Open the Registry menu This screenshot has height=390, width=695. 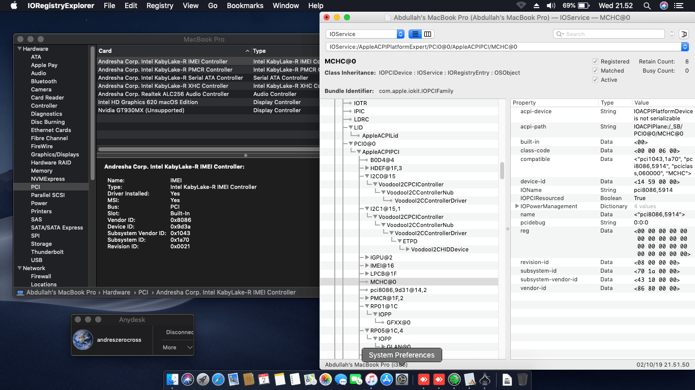pos(160,6)
